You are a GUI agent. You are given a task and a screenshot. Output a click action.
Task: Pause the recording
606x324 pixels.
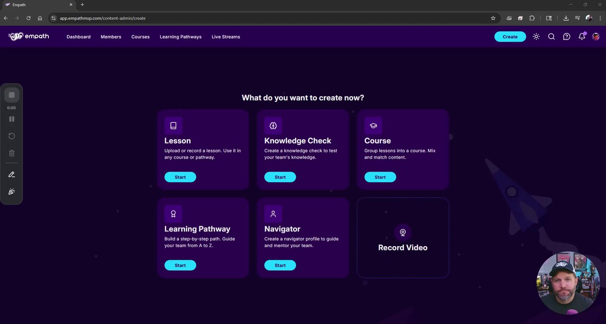click(12, 119)
